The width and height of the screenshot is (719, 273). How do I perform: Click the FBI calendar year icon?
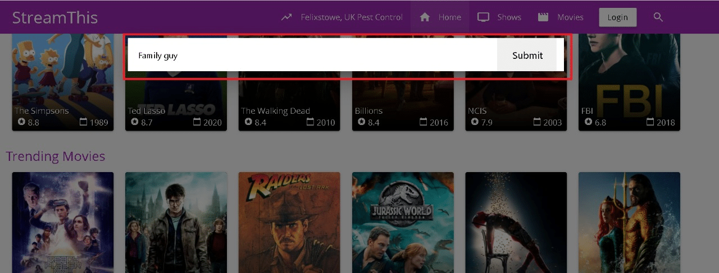click(x=650, y=122)
